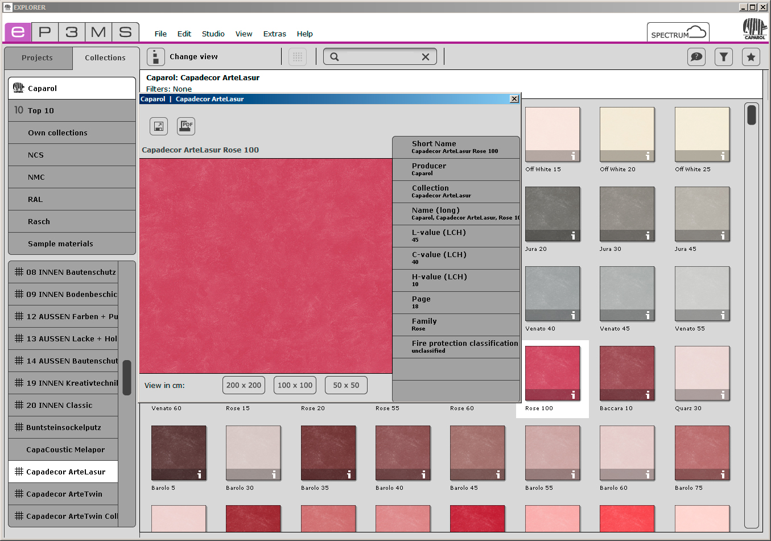Open the P module tab
The height and width of the screenshot is (541, 771).
(45, 32)
